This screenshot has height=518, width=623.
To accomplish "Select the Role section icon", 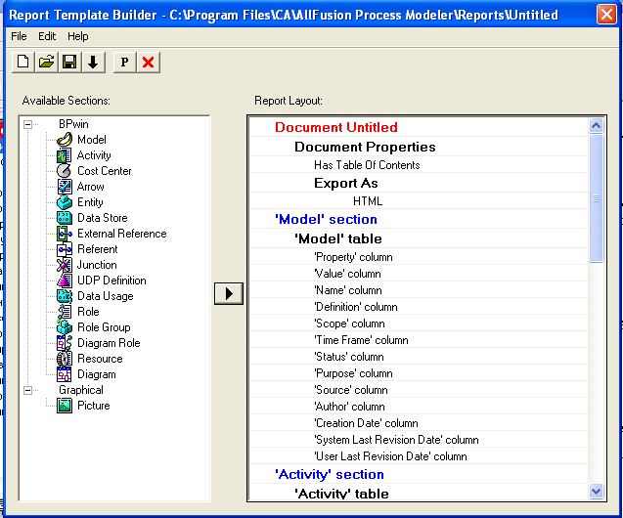I will (65, 312).
